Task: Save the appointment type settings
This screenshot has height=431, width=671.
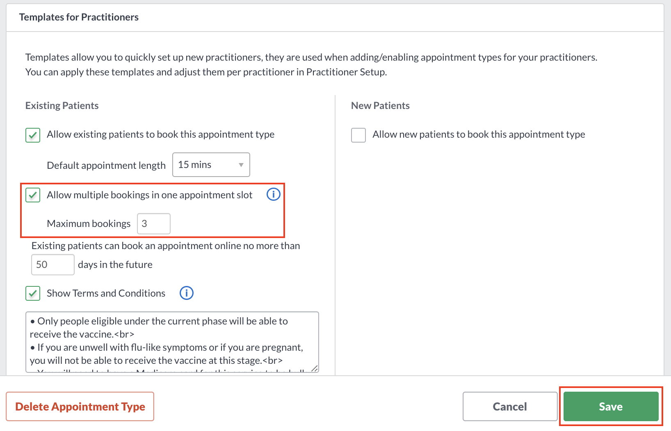Action: tap(611, 406)
